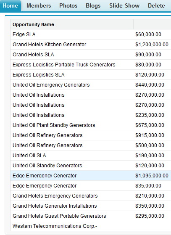Image resolution: width=171 pixels, height=235 pixels.
Task: Open United Oil Plant Standby Generators
Action: click(54, 125)
